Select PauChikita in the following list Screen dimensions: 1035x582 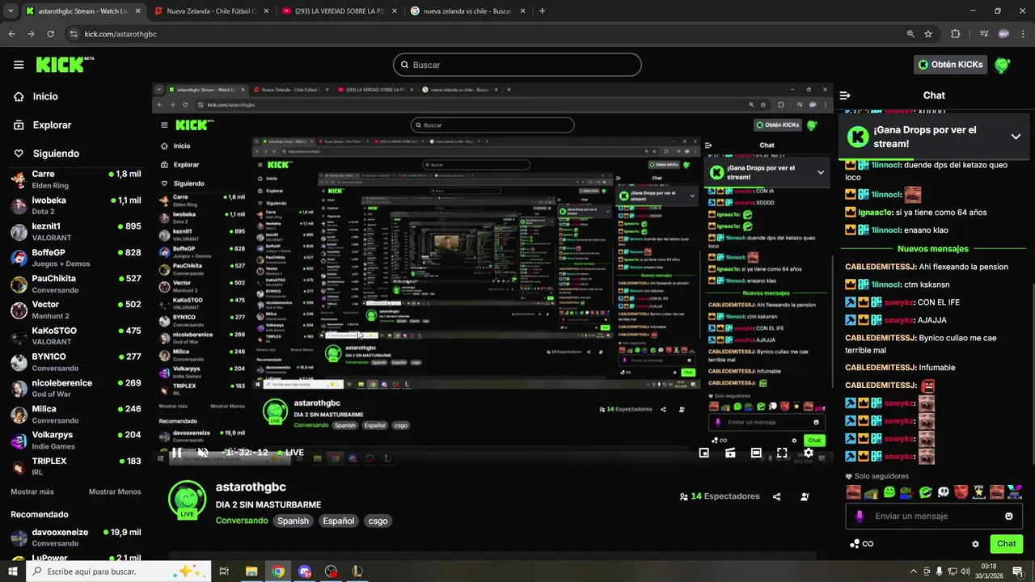tap(75, 284)
